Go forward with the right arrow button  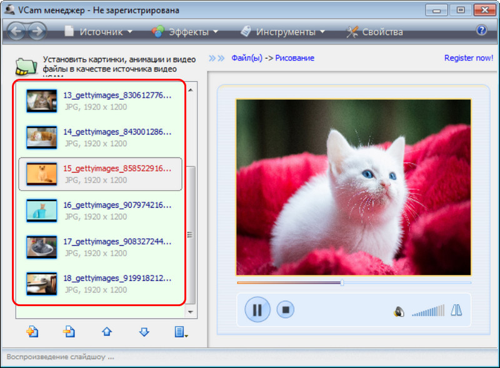point(37,31)
